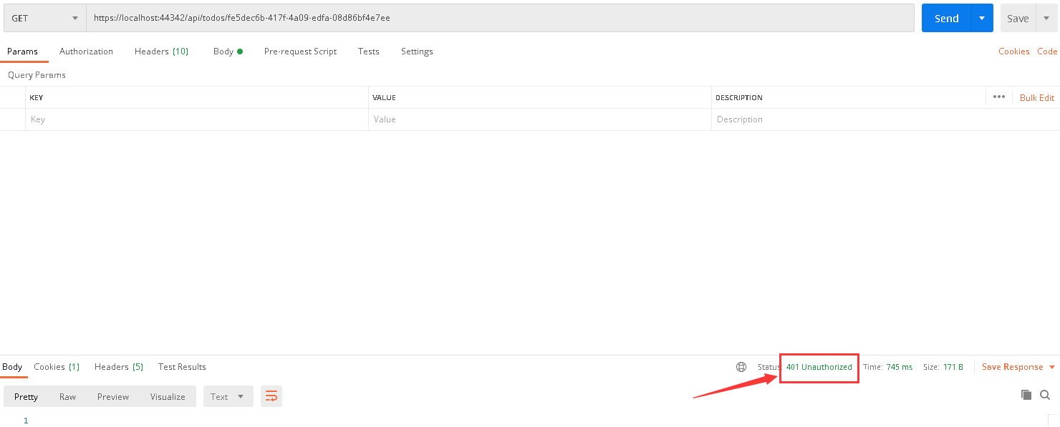Open the Save button dropdown arrow
The width and height of the screenshot is (1060, 427).
click(x=1046, y=19)
